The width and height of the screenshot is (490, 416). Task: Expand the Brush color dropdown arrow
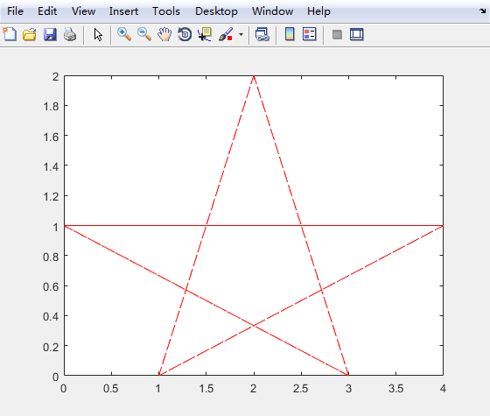coord(241,34)
